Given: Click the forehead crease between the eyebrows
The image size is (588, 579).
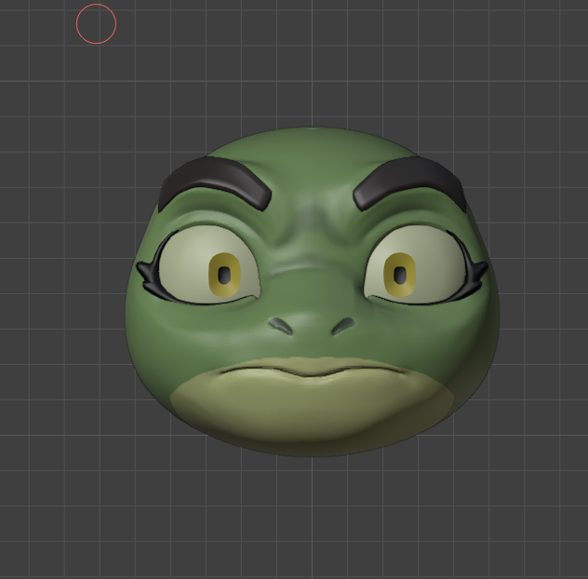Looking at the screenshot, I should 312,222.
